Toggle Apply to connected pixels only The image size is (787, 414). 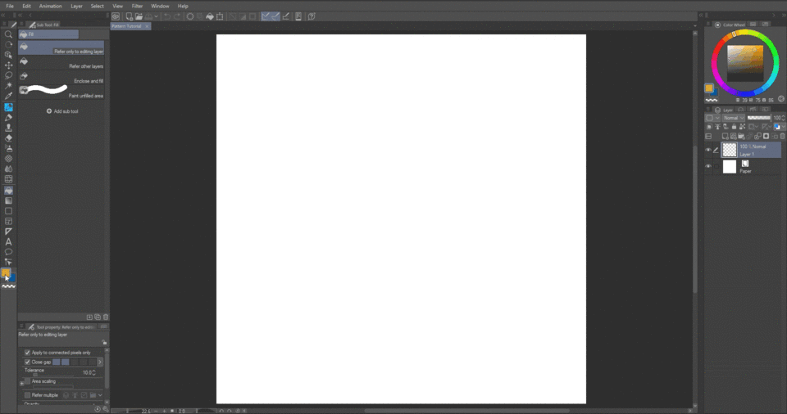28,353
